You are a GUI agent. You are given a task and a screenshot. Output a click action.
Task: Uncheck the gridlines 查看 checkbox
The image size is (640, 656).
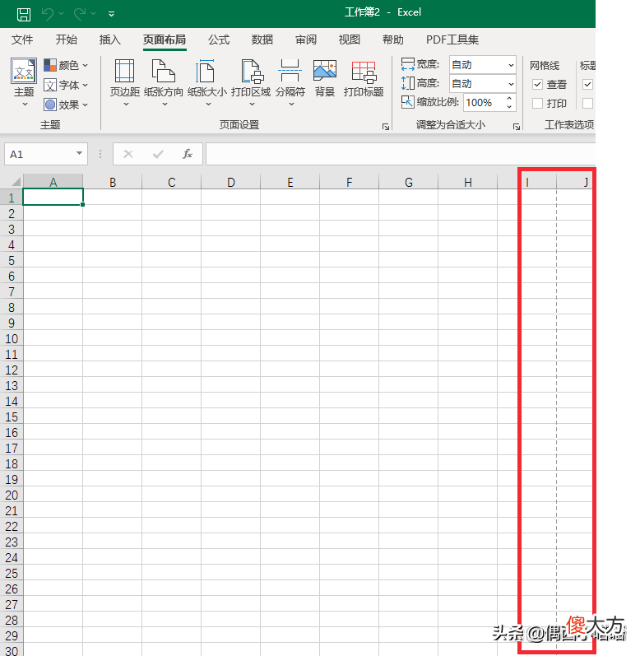pyautogui.click(x=537, y=85)
